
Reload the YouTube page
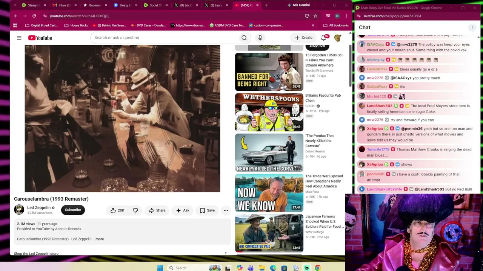click(x=34, y=16)
